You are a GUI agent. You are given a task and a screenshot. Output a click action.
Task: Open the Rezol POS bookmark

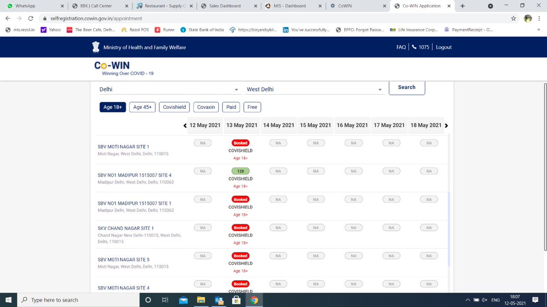click(136, 30)
